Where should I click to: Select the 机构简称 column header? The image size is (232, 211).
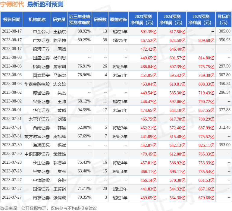pyautogui.click(x=37, y=19)
